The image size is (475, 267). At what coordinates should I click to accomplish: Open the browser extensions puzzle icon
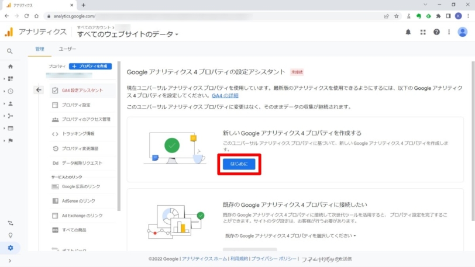tap(438, 16)
